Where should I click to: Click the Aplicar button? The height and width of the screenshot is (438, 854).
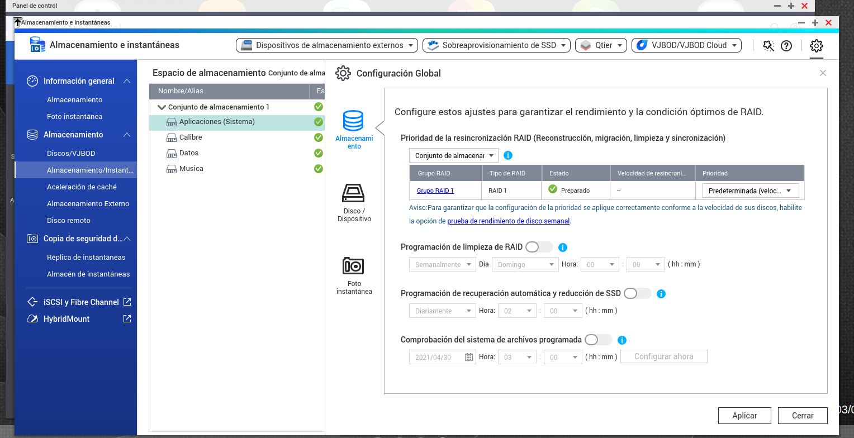tap(744, 416)
